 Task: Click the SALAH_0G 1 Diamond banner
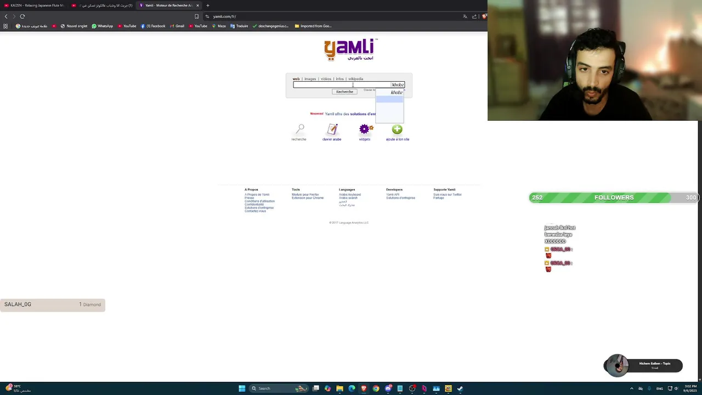[x=53, y=304]
